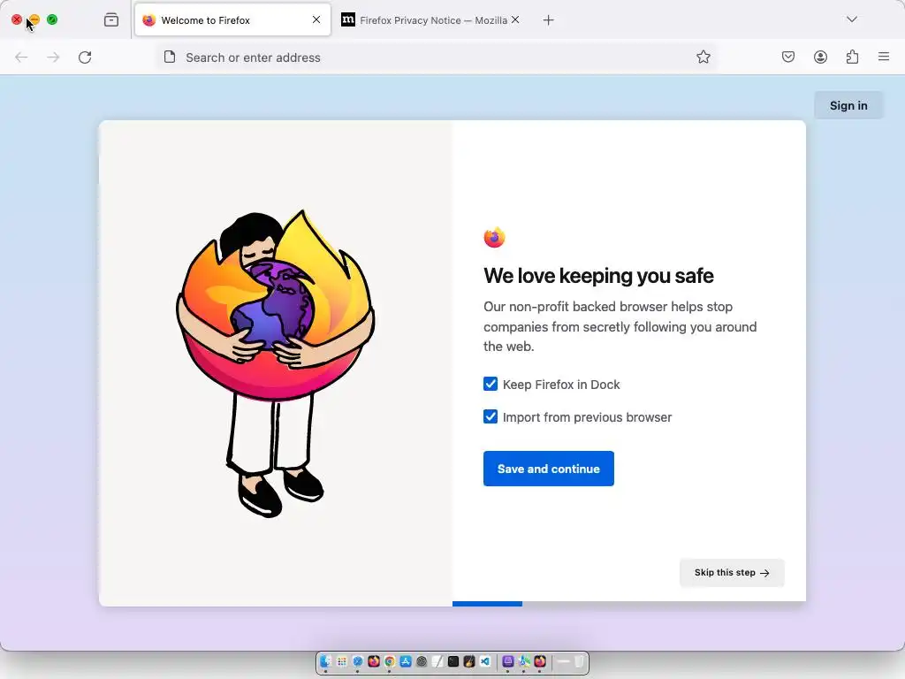Screen dimensions: 905x679
Task: Click the "Our non-profit backed browser" description text
Action: (x=620, y=326)
